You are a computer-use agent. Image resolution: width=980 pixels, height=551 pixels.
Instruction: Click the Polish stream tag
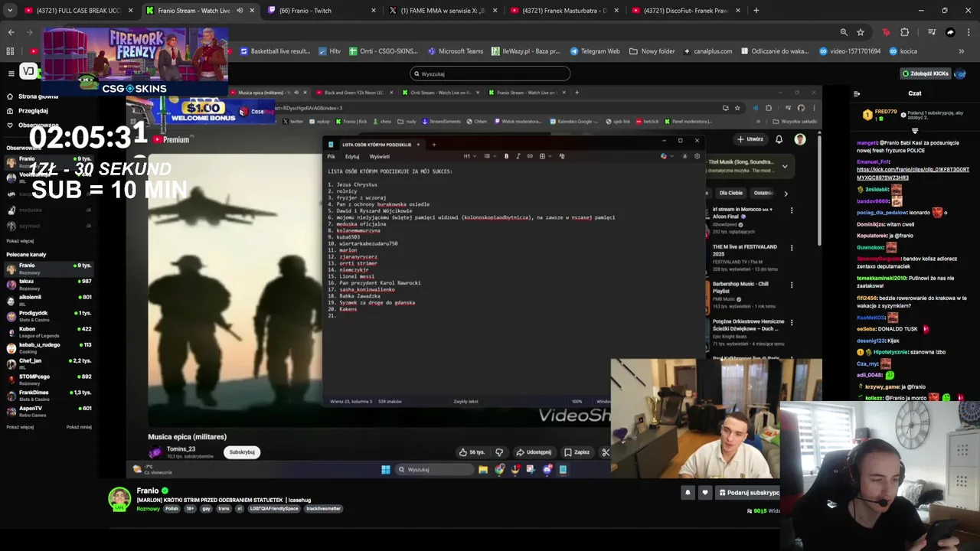click(171, 508)
